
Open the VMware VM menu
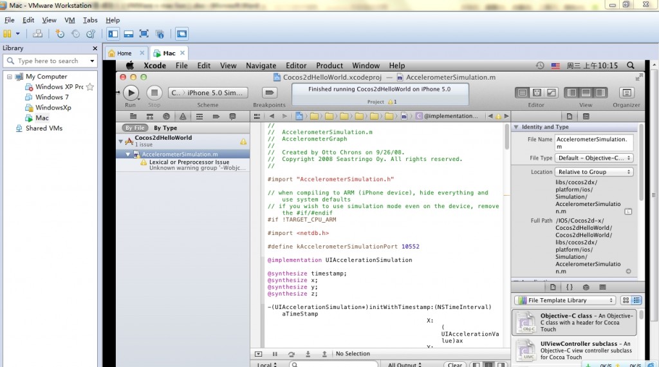tap(70, 20)
